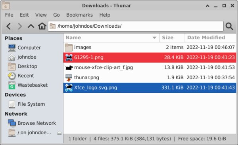Click date 2022-11-19 00:37:54
The width and height of the screenshot is (238, 145).
point(211,78)
